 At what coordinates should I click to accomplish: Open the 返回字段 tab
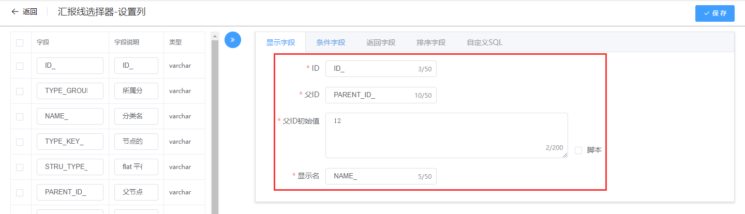point(381,42)
